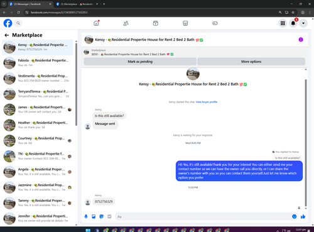Send a thumbs-up like
This screenshot has width=314, height=232.
click(303, 216)
